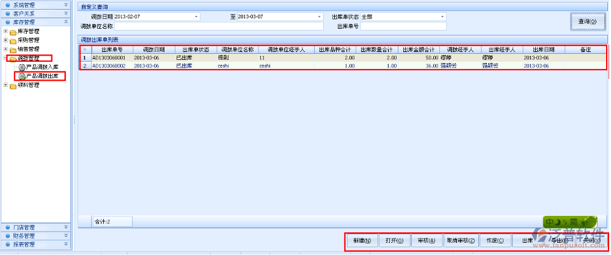Click the 产品调拨出库 gear icon
This screenshot has height=255, width=611.
click(22, 76)
